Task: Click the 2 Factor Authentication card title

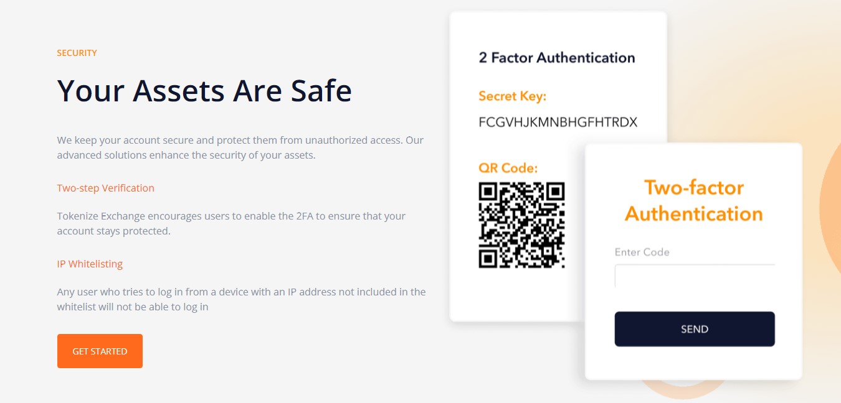Action: point(557,58)
